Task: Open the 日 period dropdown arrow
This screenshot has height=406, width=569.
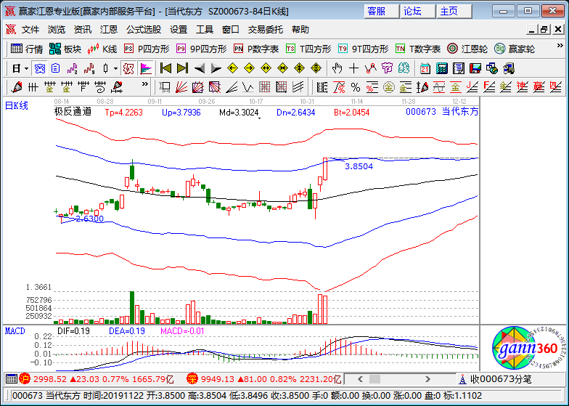Action: pos(26,68)
